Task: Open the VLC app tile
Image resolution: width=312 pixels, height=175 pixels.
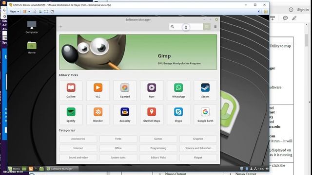Action: [98, 90]
